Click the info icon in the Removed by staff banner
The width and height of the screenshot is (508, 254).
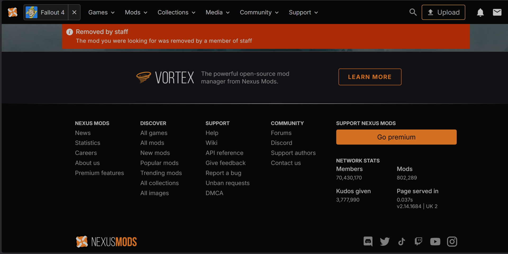click(x=70, y=32)
